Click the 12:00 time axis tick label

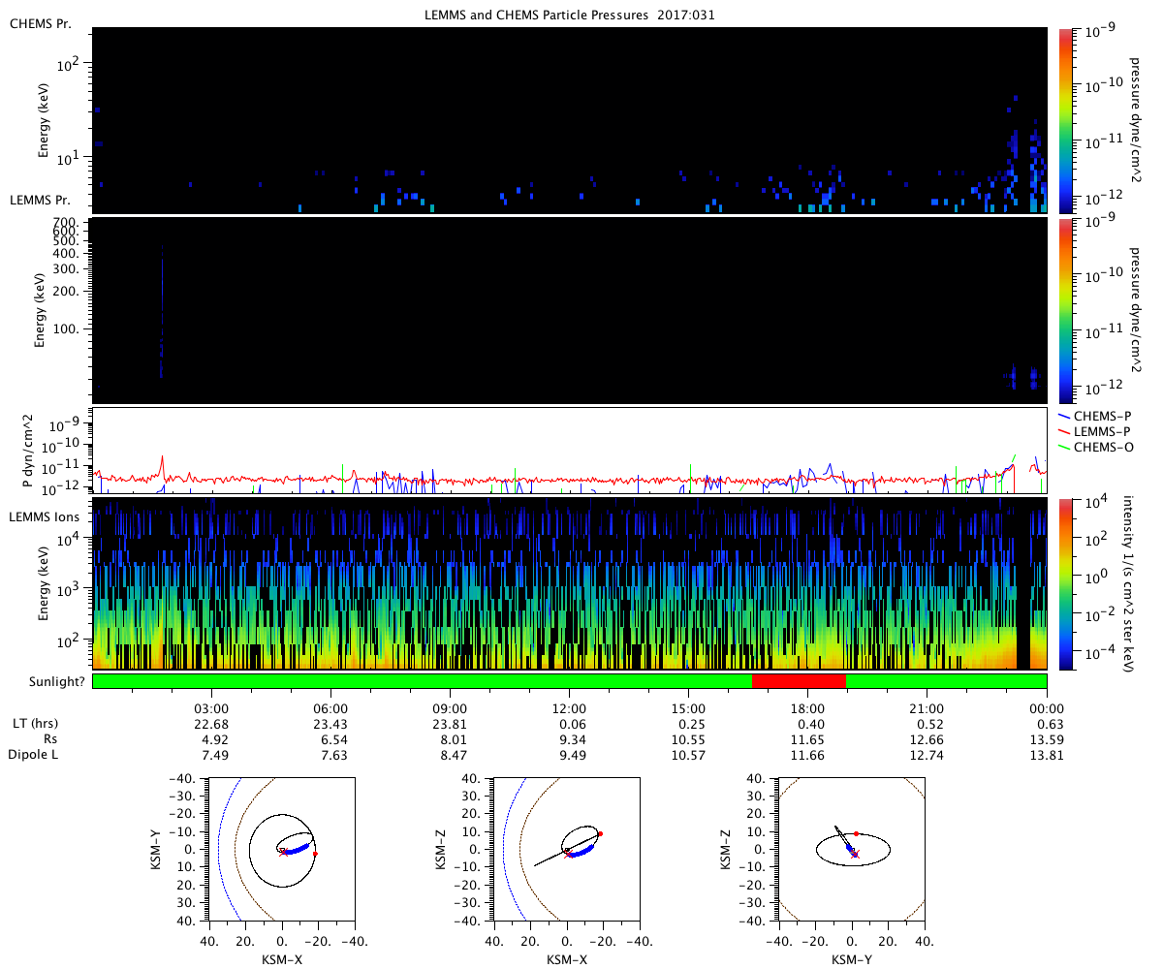tap(569, 708)
